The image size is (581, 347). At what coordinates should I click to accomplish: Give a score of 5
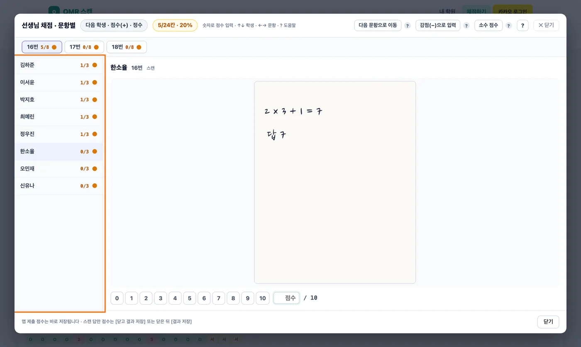(190, 298)
